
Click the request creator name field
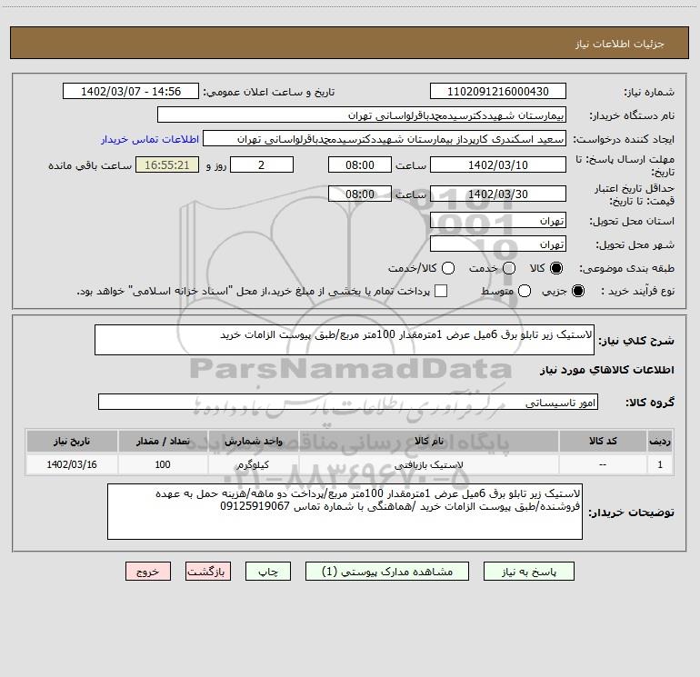[x=385, y=139]
